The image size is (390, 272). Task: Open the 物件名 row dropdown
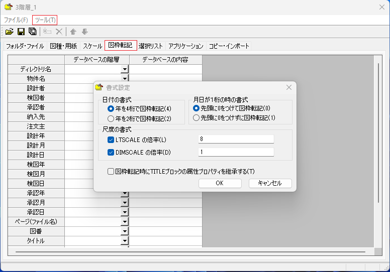tap(125, 78)
